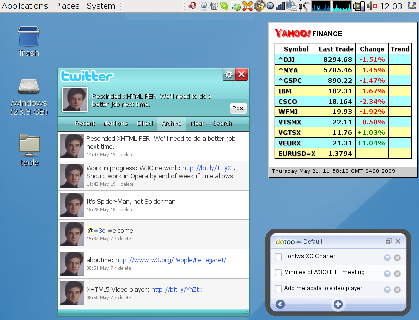
Task: Open the Applications menu
Action: [25, 6]
